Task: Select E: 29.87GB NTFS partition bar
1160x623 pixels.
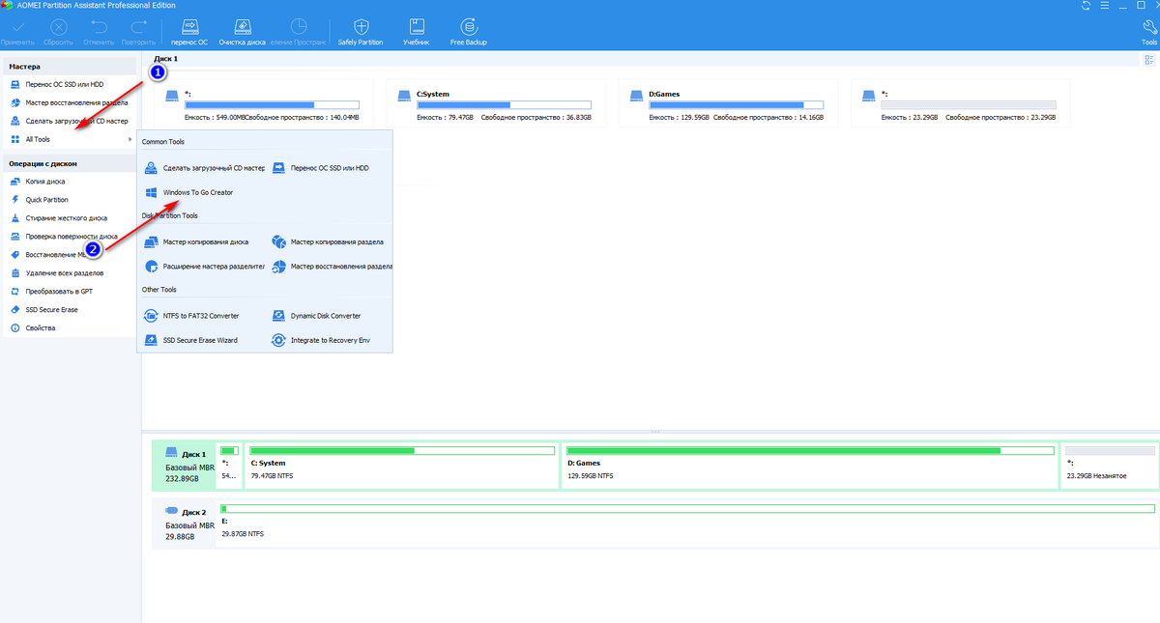Action: click(x=687, y=522)
